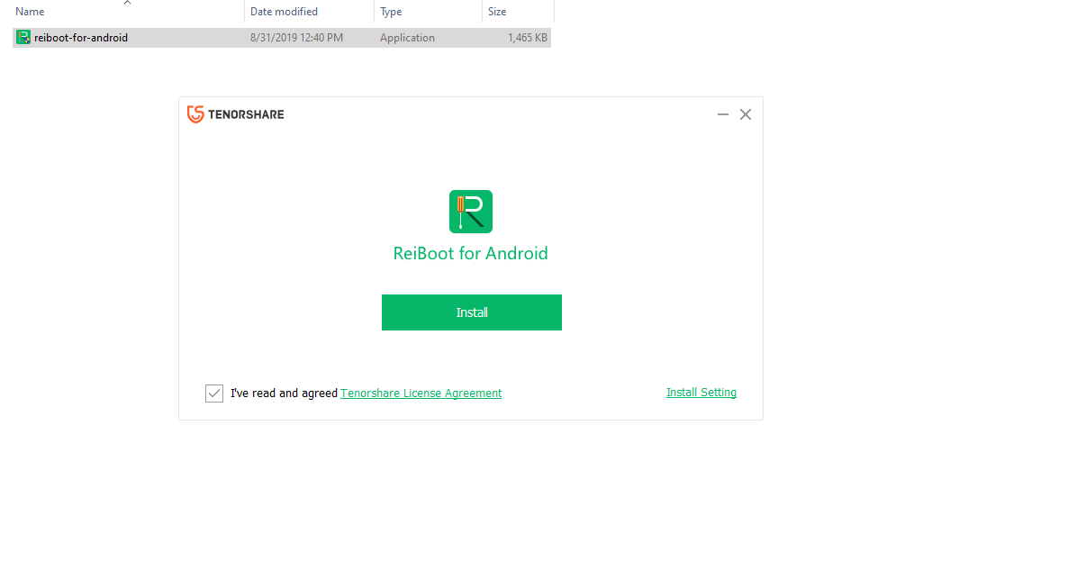Click the ReiBoot for Android title text
The image size is (1086, 570).
(471, 253)
